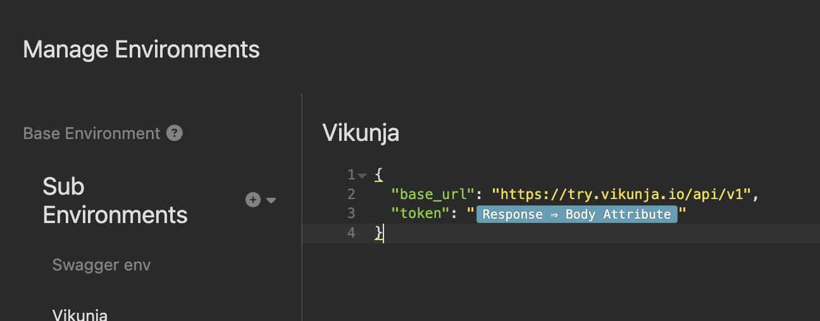Viewport: 820px width, 321px height.
Task: Click the Manage Environments title
Action: [x=141, y=49]
